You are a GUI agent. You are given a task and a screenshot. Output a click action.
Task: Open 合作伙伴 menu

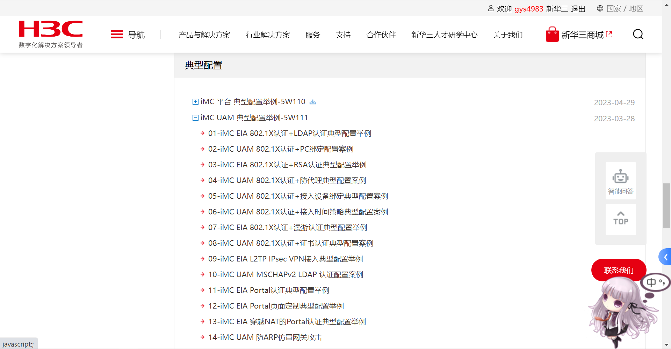pos(381,35)
